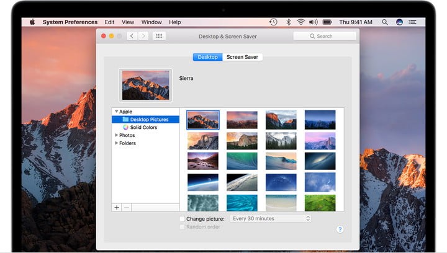
Task: Add a folder with plus button
Action: pyautogui.click(x=117, y=208)
